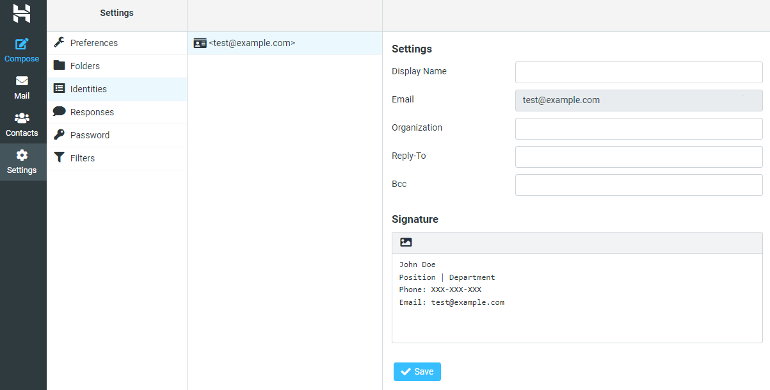Screen dimensions: 770x390
Task: Click the insert image icon above the signature
Action: 406,242
